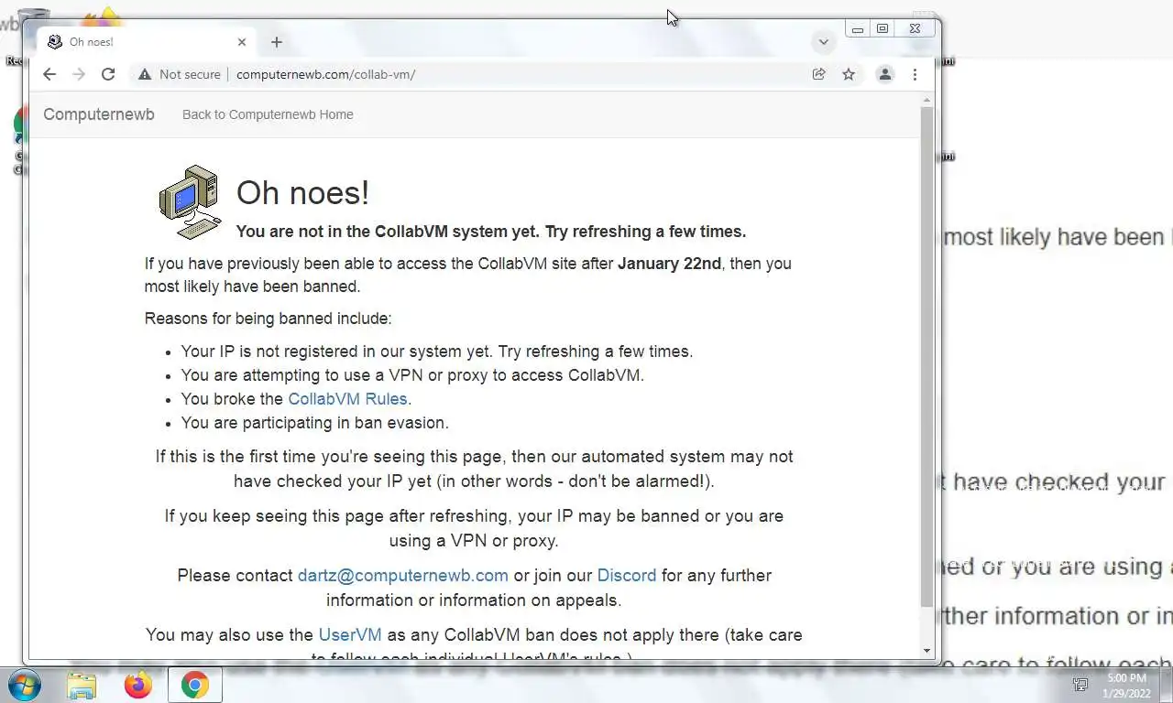Click Chrome icon in the taskbar

tap(194, 685)
